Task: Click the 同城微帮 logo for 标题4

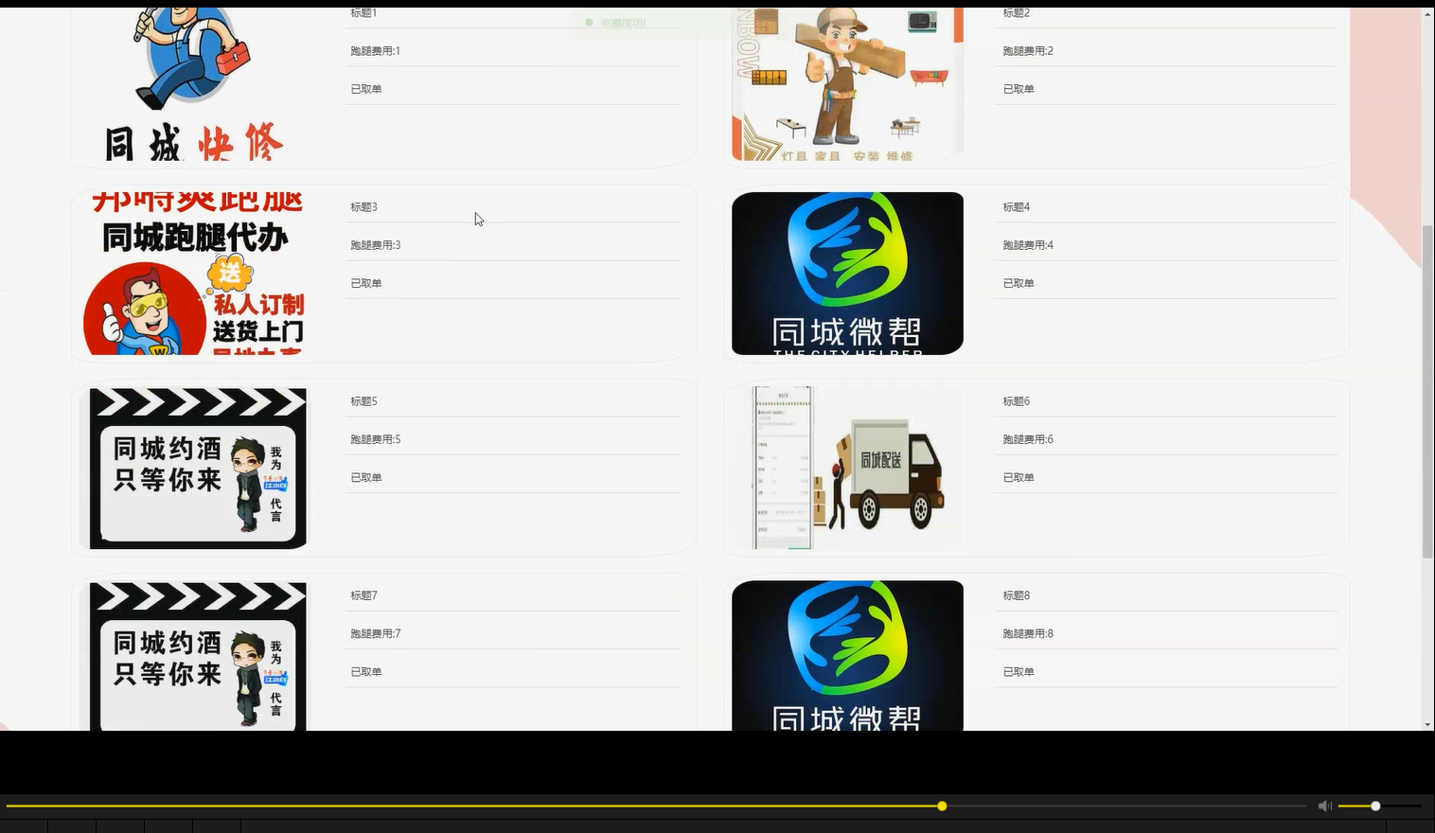Action: click(847, 274)
